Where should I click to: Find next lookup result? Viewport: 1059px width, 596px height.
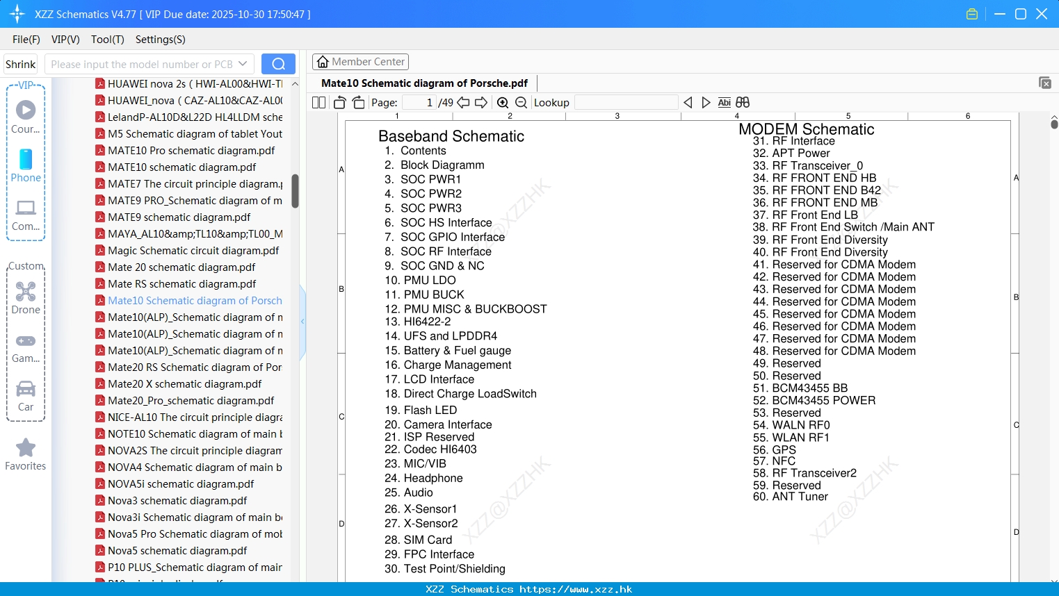click(706, 103)
